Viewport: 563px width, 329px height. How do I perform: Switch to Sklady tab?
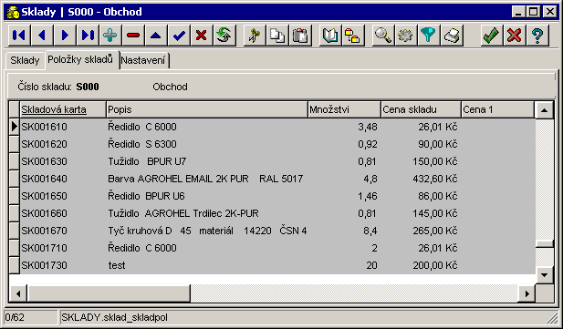[25, 60]
